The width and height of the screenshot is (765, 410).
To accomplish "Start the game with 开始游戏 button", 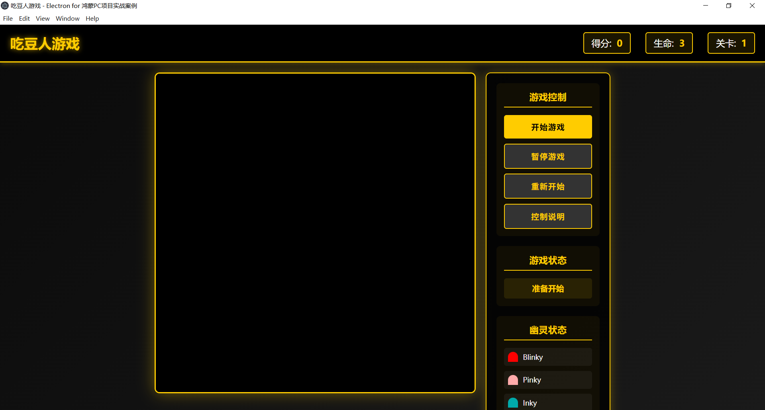I will point(548,127).
